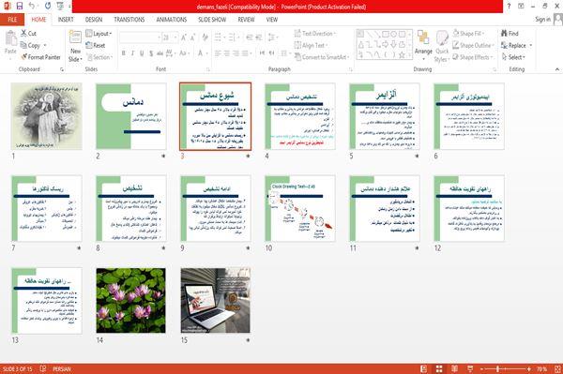Screen dimensions: 563x374
Task: Switch to the ANIMATIONS tab
Action: (x=172, y=20)
